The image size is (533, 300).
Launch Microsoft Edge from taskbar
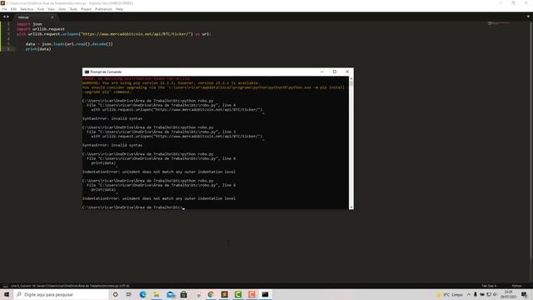point(142,294)
